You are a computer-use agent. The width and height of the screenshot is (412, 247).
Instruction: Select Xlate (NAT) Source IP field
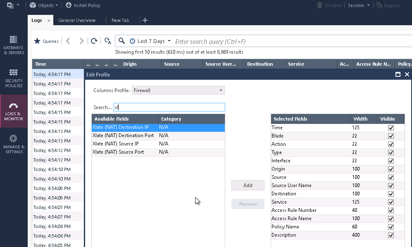coord(158,144)
